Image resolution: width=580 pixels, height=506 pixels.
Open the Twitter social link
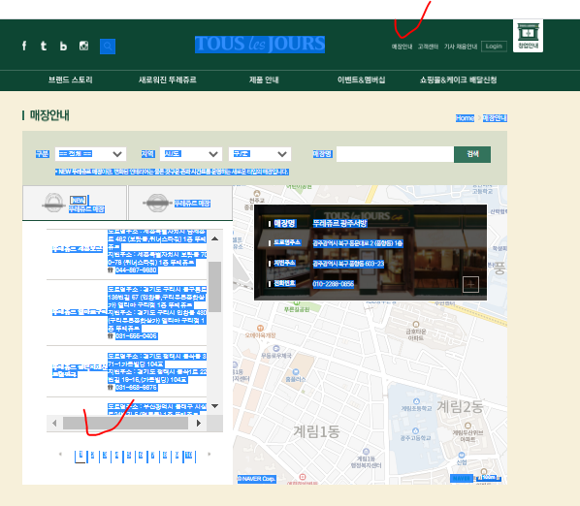click(44, 46)
